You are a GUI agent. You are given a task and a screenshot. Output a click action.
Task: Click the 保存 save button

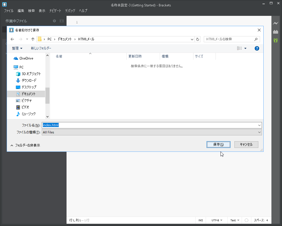point(218,145)
